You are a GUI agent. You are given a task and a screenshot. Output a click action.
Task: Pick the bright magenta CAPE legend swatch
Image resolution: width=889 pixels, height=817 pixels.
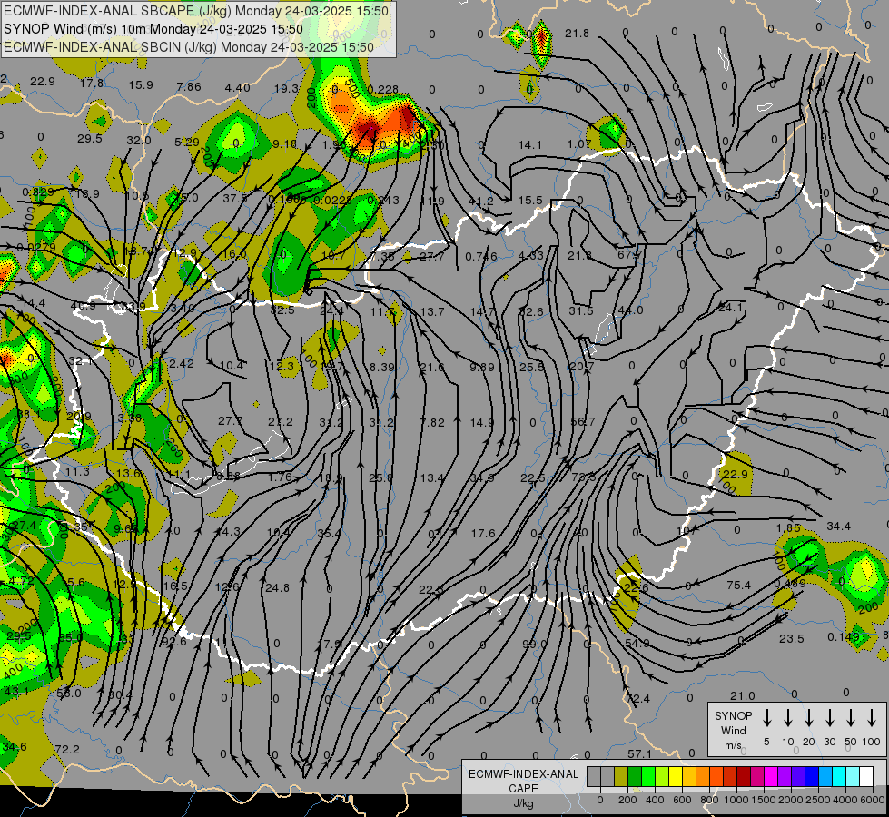(x=771, y=776)
